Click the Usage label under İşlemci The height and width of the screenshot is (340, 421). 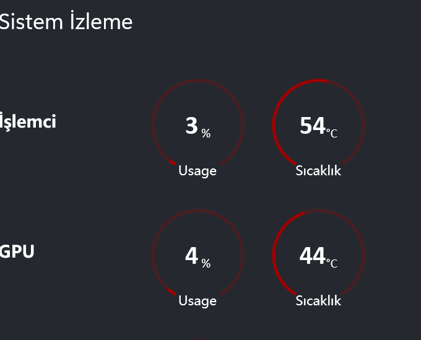coord(197,170)
